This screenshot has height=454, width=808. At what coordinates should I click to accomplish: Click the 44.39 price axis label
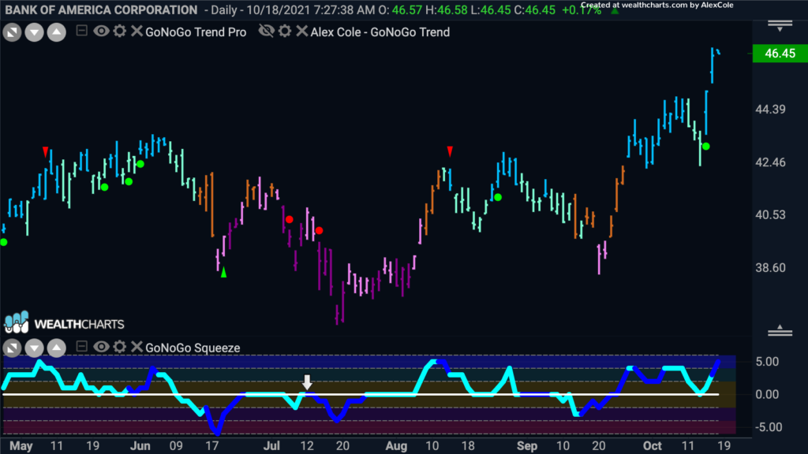770,109
